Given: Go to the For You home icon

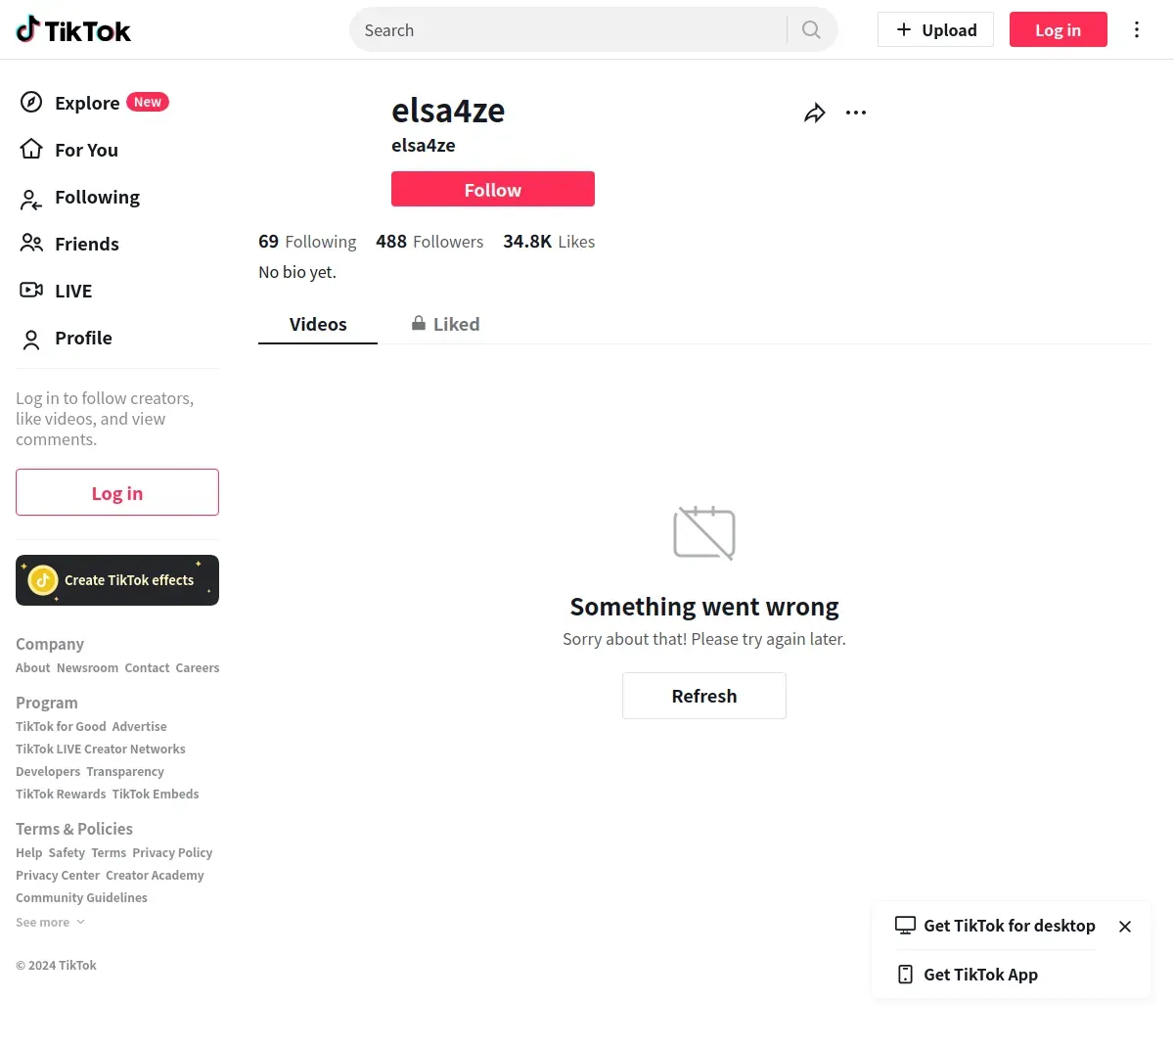Looking at the screenshot, I should [31, 150].
